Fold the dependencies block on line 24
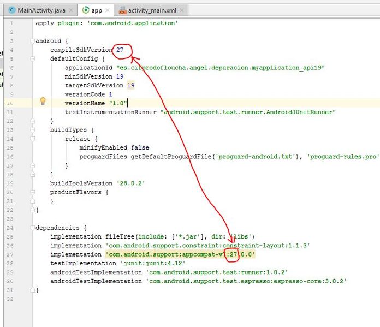380x327 pixels. pos(33,228)
